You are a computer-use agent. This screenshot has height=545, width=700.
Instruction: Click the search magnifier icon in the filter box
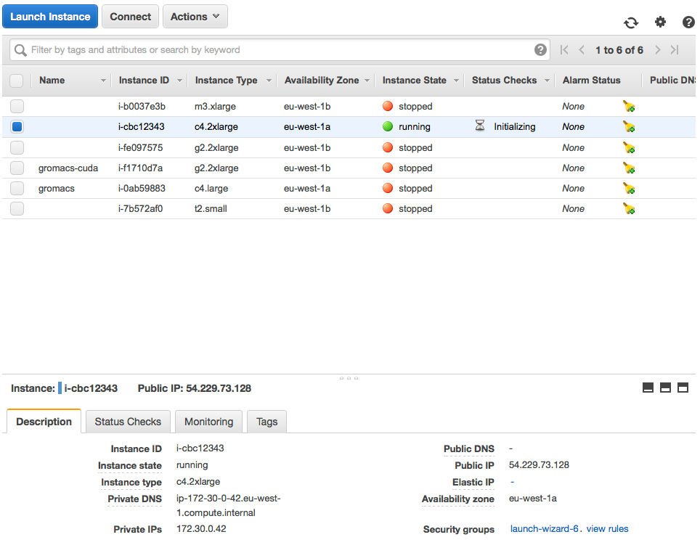tap(20, 50)
